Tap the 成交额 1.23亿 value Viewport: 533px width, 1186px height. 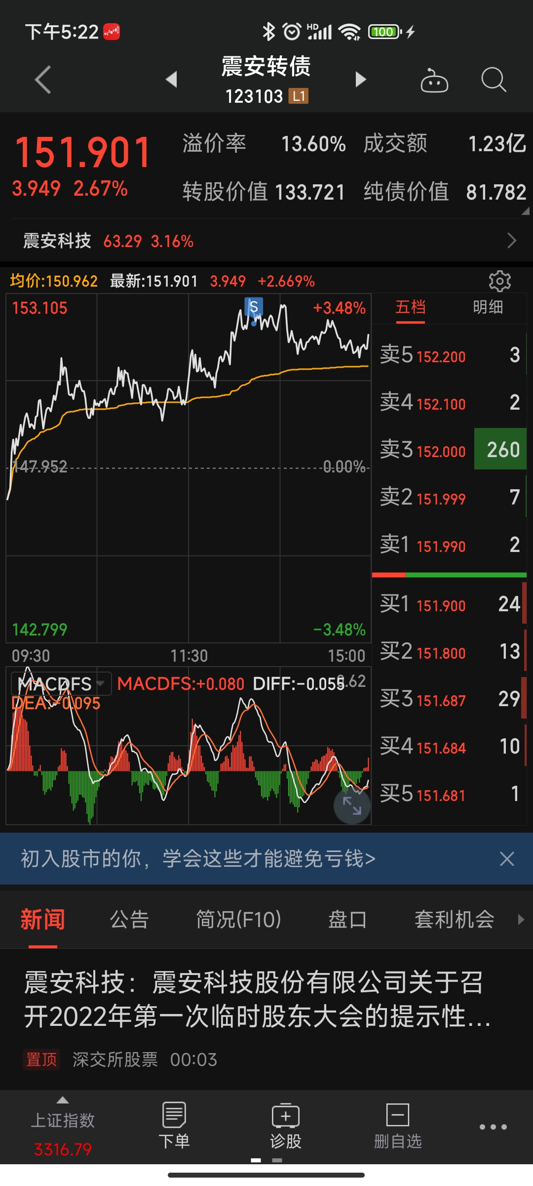coord(496,144)
